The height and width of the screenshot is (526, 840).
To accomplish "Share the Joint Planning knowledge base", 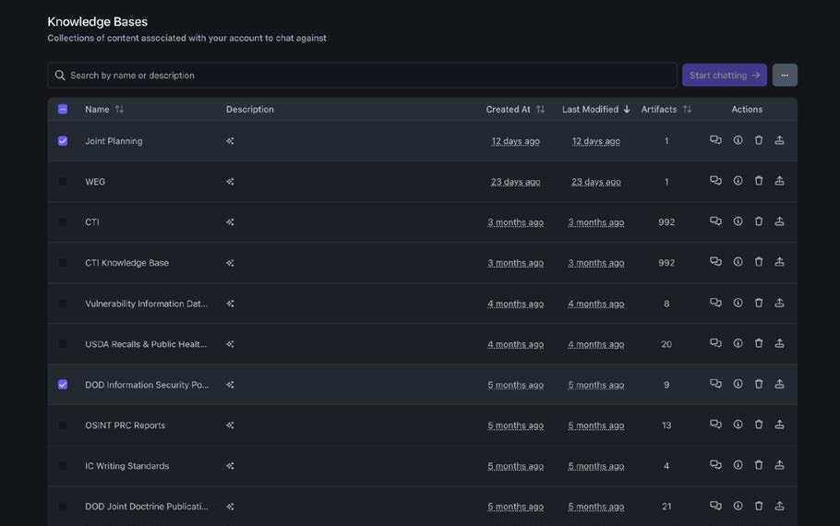I will (x=779, y=140).
